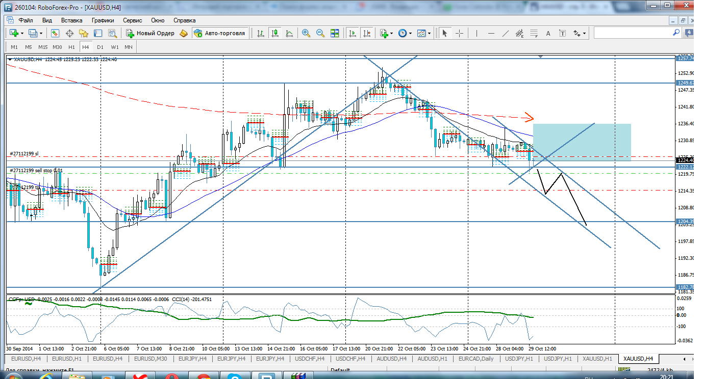Screen dimensions: 702x379
Task: Click the Новый Ордер button
Action: coord(151,33)
